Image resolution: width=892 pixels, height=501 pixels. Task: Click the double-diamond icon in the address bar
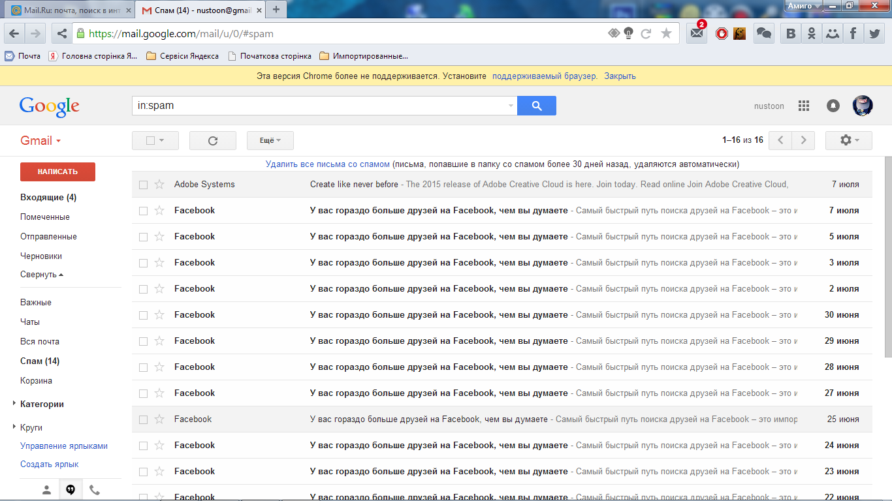pos(614,33)
